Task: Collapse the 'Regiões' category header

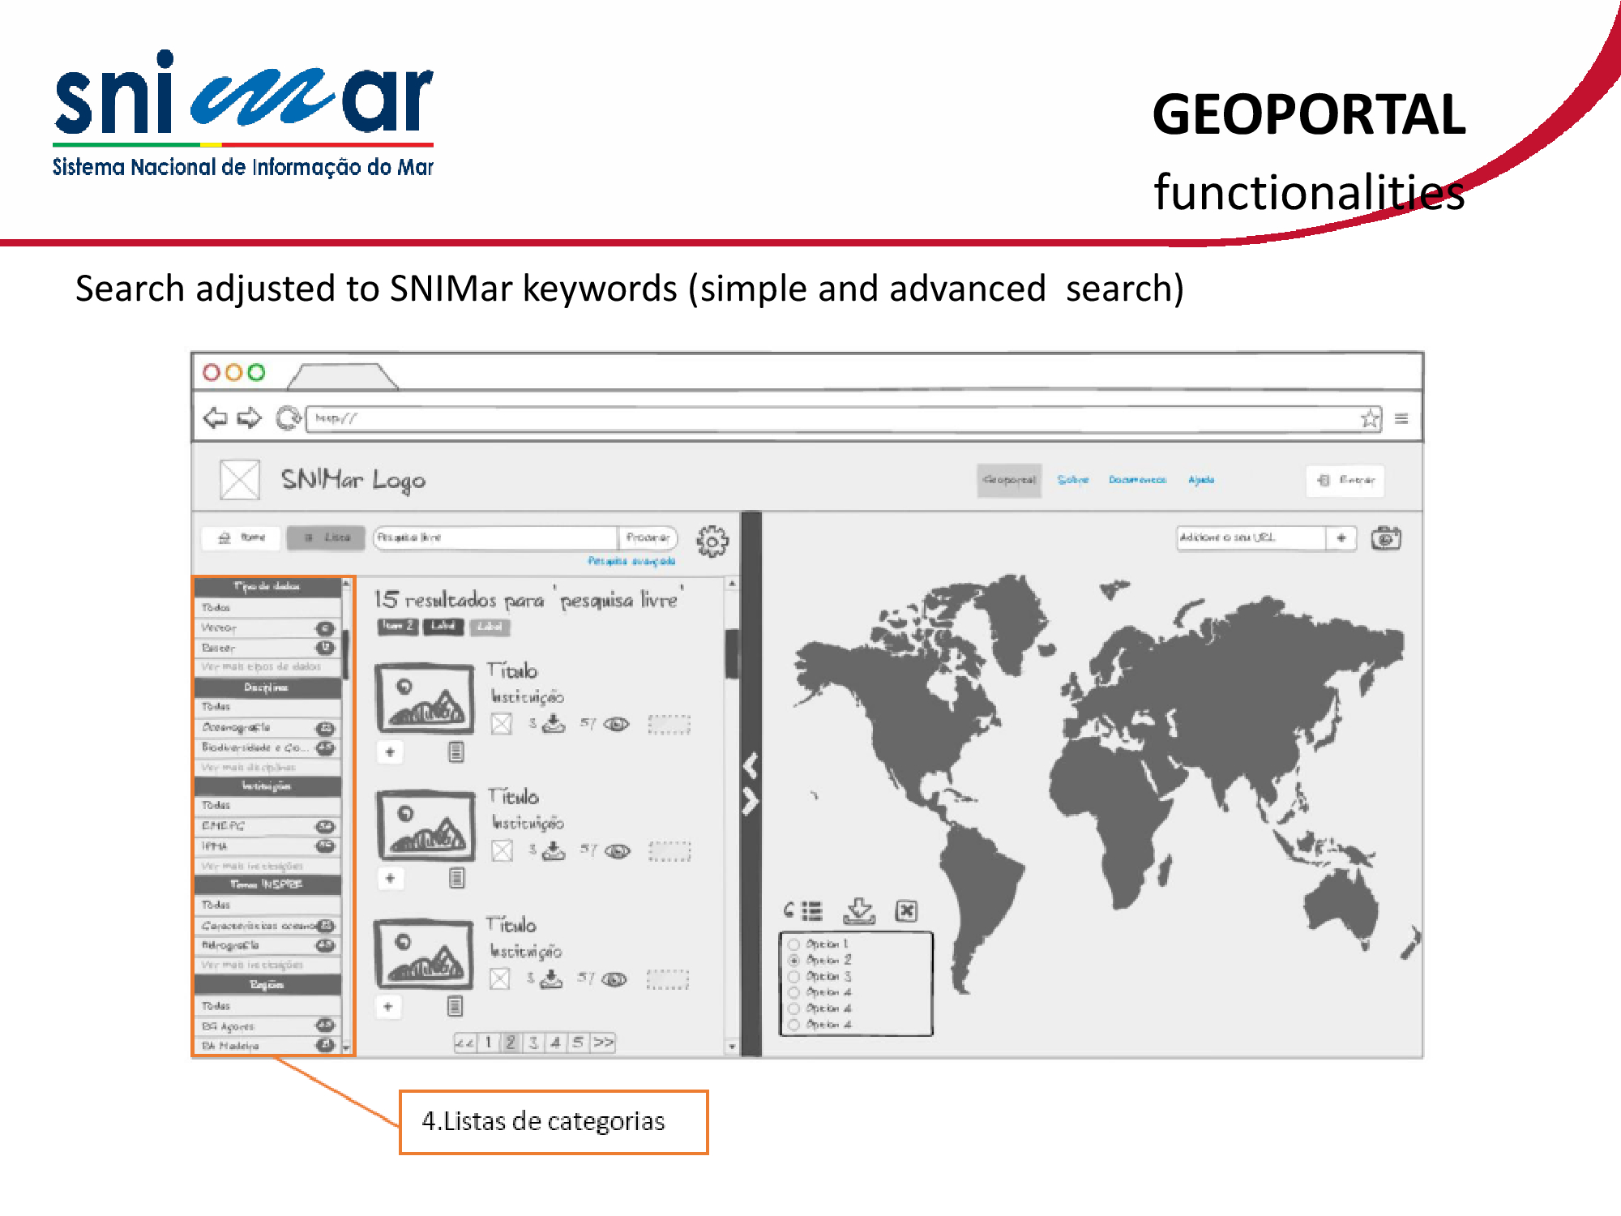Action: [x=267, y=985]
